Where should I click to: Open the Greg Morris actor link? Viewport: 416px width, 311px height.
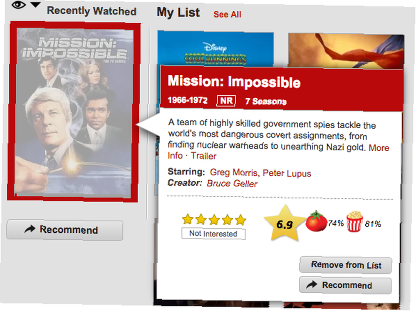233,172
